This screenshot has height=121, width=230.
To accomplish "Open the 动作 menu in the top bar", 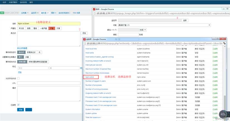I will click(4, 2).
